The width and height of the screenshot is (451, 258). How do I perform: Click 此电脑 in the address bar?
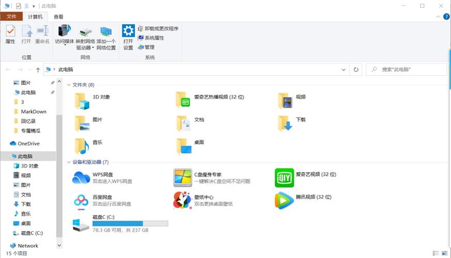tap(66, 70)
